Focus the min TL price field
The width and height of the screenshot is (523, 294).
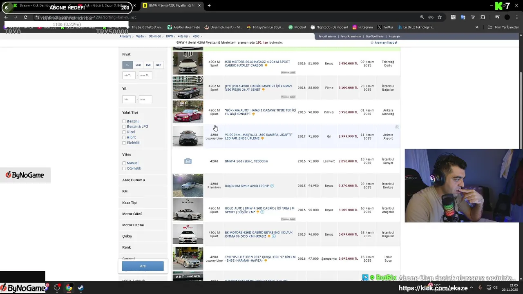129,75
